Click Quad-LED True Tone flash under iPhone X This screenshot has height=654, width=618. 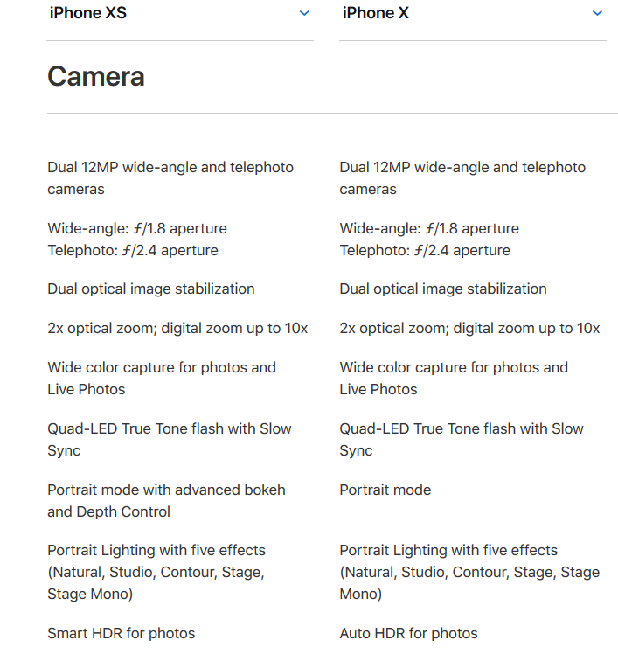point(462,439)
